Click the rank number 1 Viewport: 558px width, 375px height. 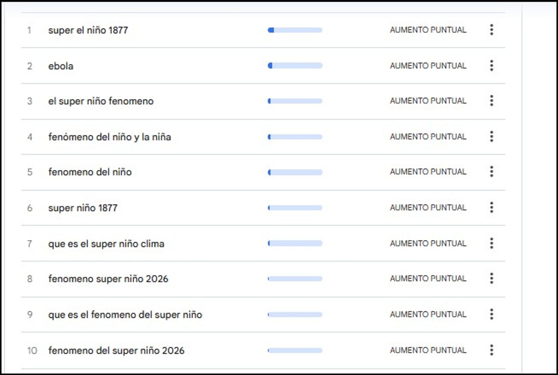pyautogui.click(x=29, y=30)
